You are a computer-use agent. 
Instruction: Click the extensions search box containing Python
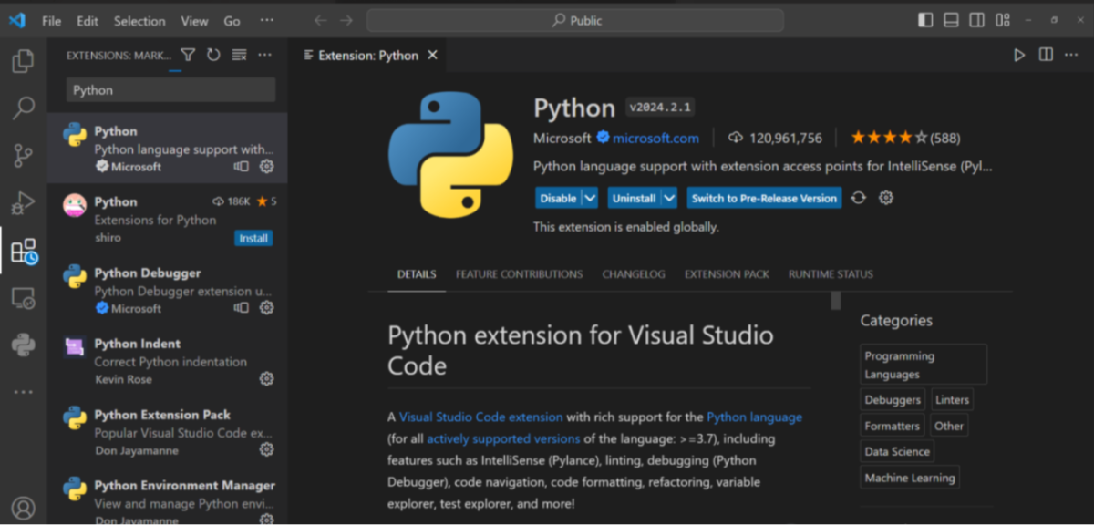(x=169, y=89)
